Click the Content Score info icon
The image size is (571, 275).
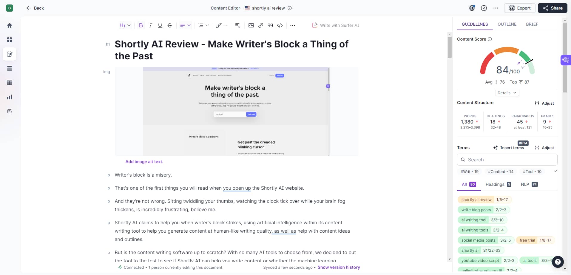pyautogui.click(x=490, y=39)
